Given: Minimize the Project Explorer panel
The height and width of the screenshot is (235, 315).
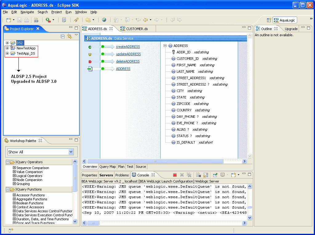Looking at the screenshot, I should (71, 27).
